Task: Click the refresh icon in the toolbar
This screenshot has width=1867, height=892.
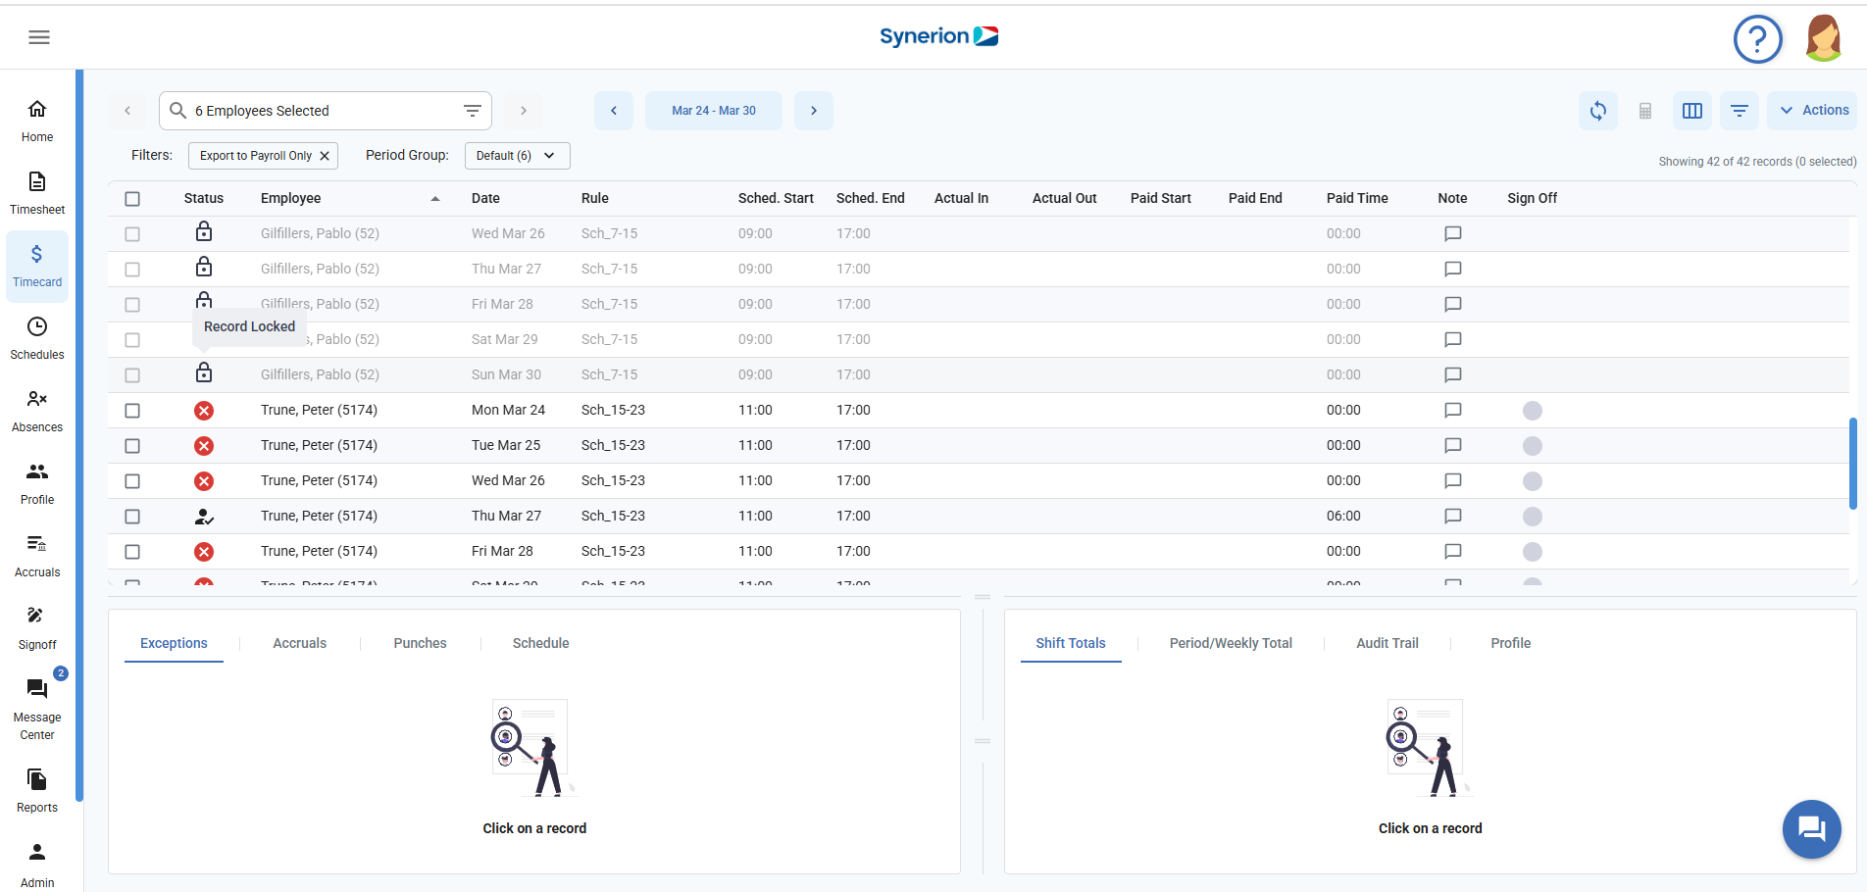Action: point(1597,111)
